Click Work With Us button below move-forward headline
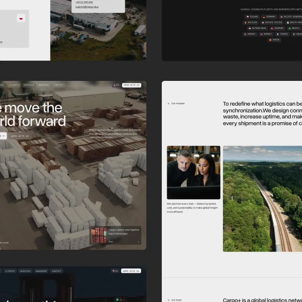The width and height of the screenshot is (302, 302). click(20, 136)
